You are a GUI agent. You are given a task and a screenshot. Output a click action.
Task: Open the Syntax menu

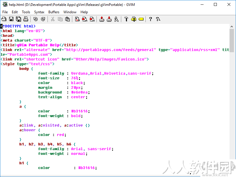[39, 12]
